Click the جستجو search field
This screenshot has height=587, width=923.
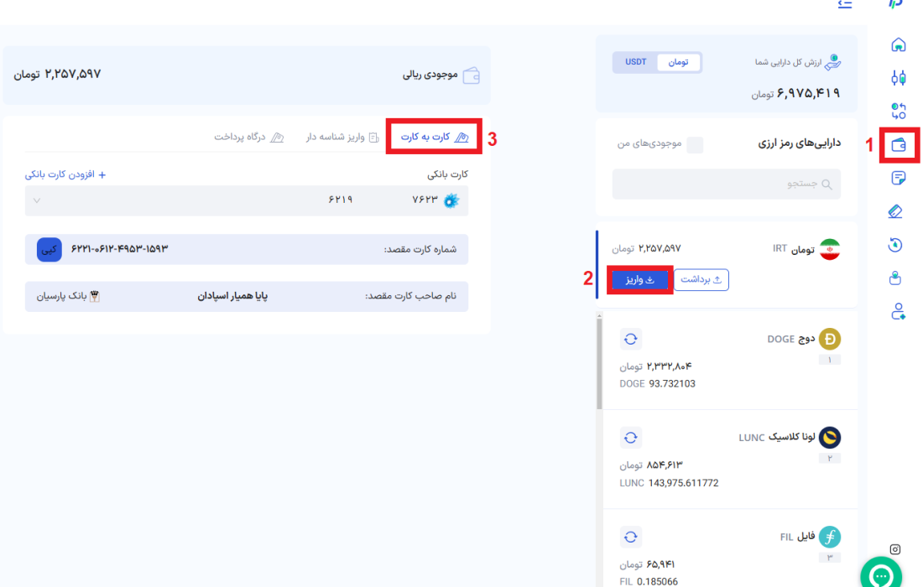726,184
